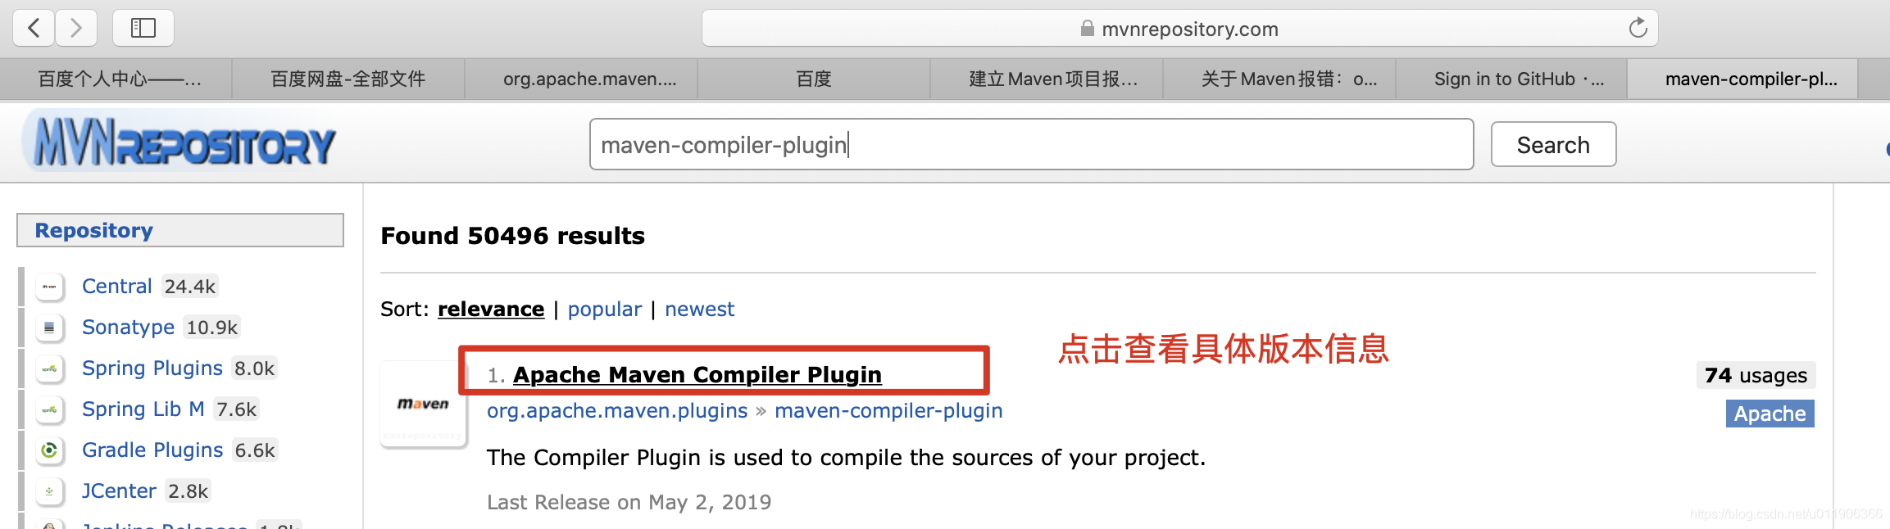Click the MVNRepository logo

pyautogui.click(x=180, y=142)
